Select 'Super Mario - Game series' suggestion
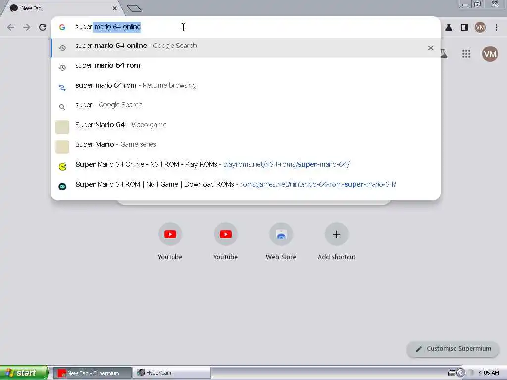Viewport: 507px width, 380px height. click(x=246, y=146)
